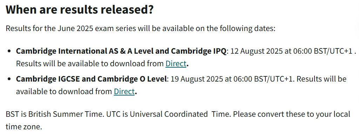The width and height of the screenshot is (359, 137).
Task: Click the 'UTC is Universal Coordinated Time' text
Action: click(169, 114)
